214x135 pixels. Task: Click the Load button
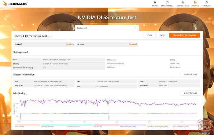point(149,35)
